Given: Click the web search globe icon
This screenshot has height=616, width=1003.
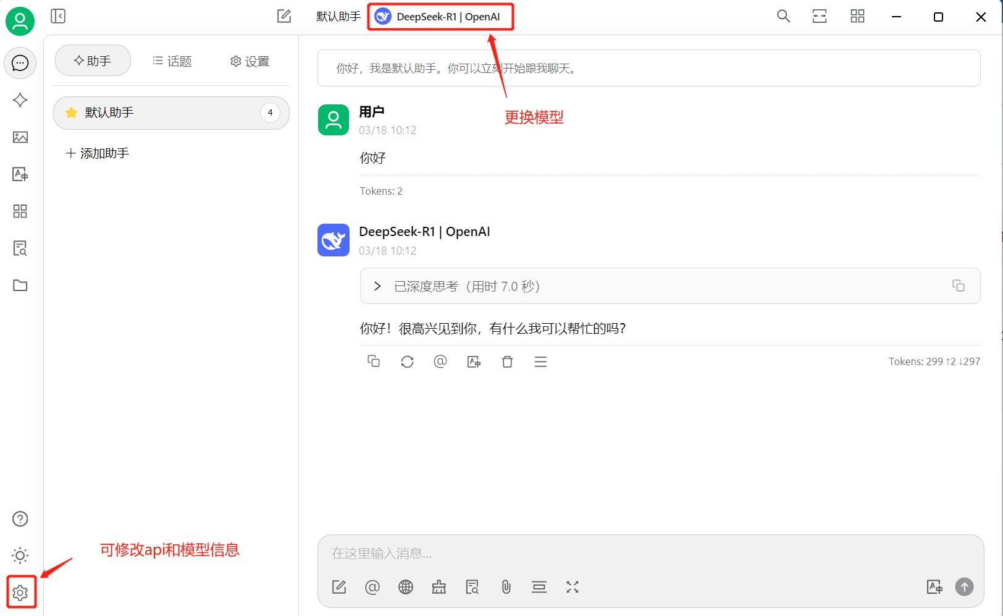Looking at the screenshot, I should [x=406, y=587].
